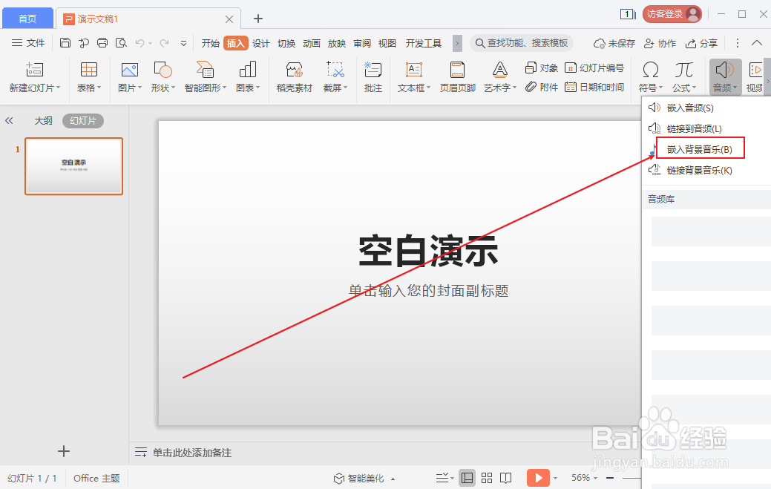Collapse the outline panel with the chevron
Image resolution: width=771 pixels, height=489 pixels.
coord(9,119)
